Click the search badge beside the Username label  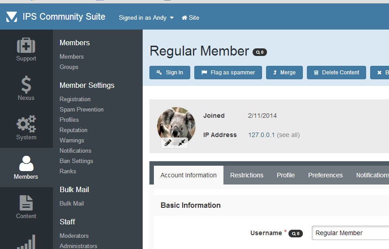tap(296, 233)
